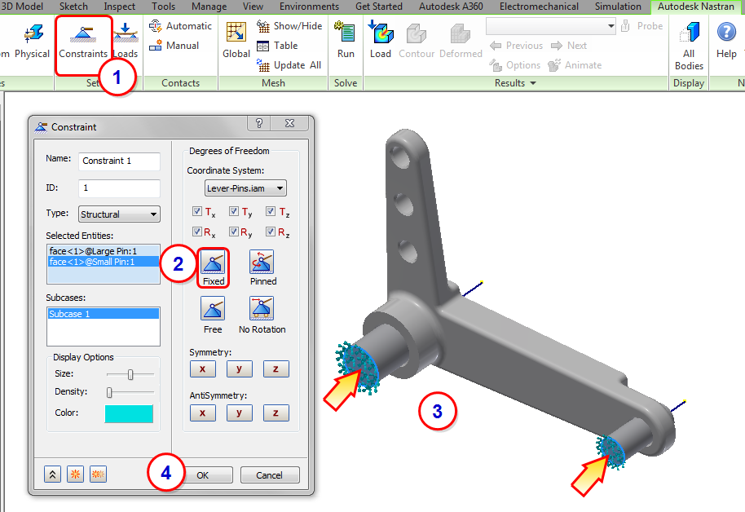Run the Nastran solve
Image resolution: width=745 pixels, height=512 pixels.
(346, 41)
